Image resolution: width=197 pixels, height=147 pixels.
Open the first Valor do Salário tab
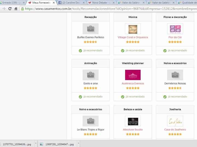coord(131,2)
